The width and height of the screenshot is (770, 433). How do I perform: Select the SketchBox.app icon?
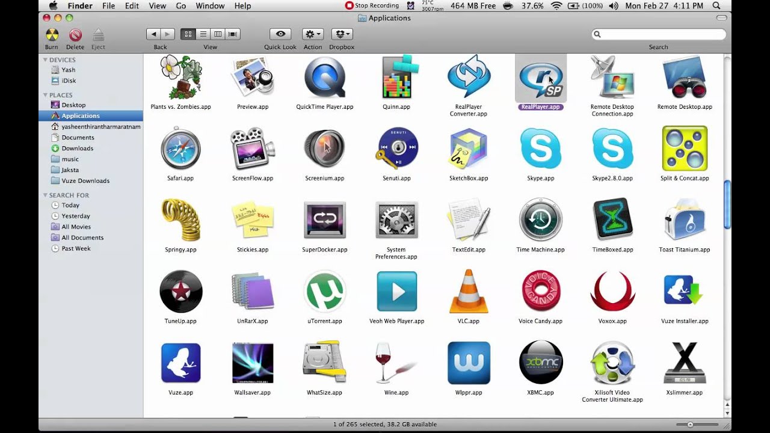(x=469, y=148)
